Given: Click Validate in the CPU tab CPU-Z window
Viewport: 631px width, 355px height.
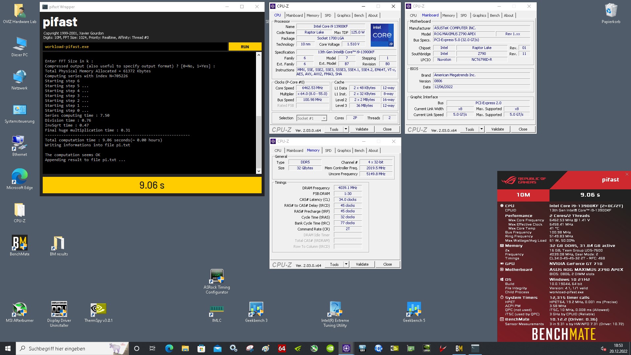Looking at the screenshot, I should tap(362, 129).
